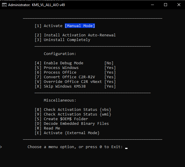
Task: Click '[Yes]' value beside Process Office
Action: 110,72
